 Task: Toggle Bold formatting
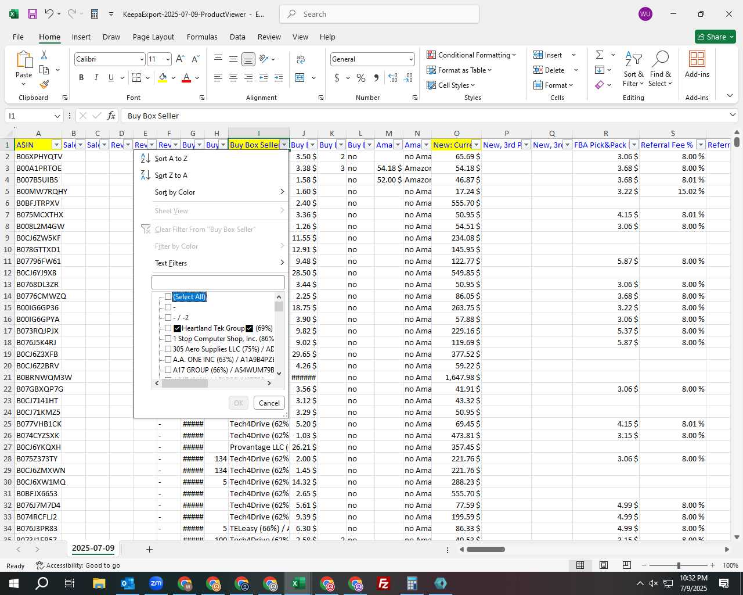(x=81, y=78)
